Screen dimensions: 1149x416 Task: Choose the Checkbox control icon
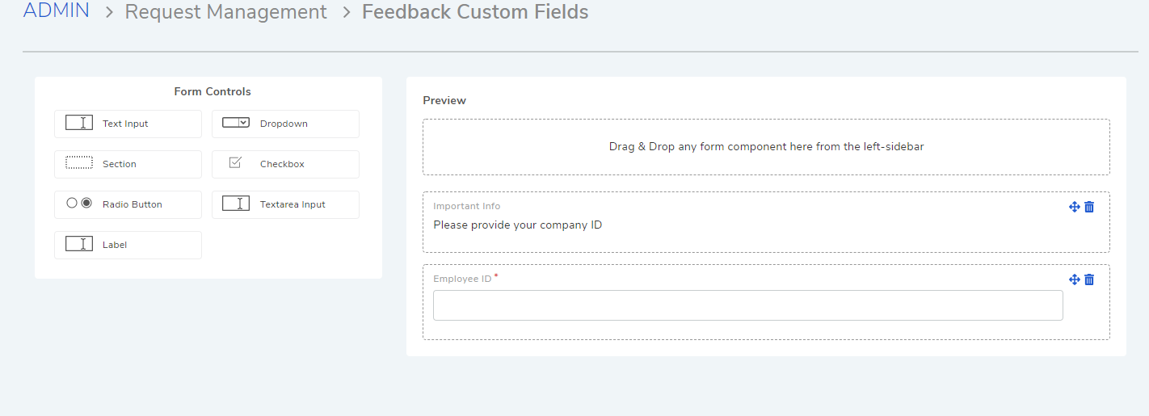tap(235, 162)
